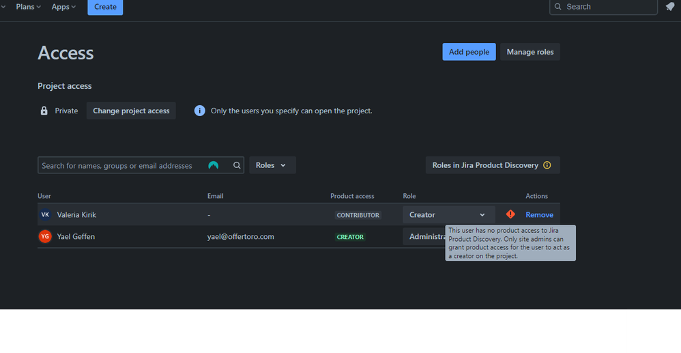The image size is (681, 353).
Task: Click the YG avatar
Action: click(45, 236)
